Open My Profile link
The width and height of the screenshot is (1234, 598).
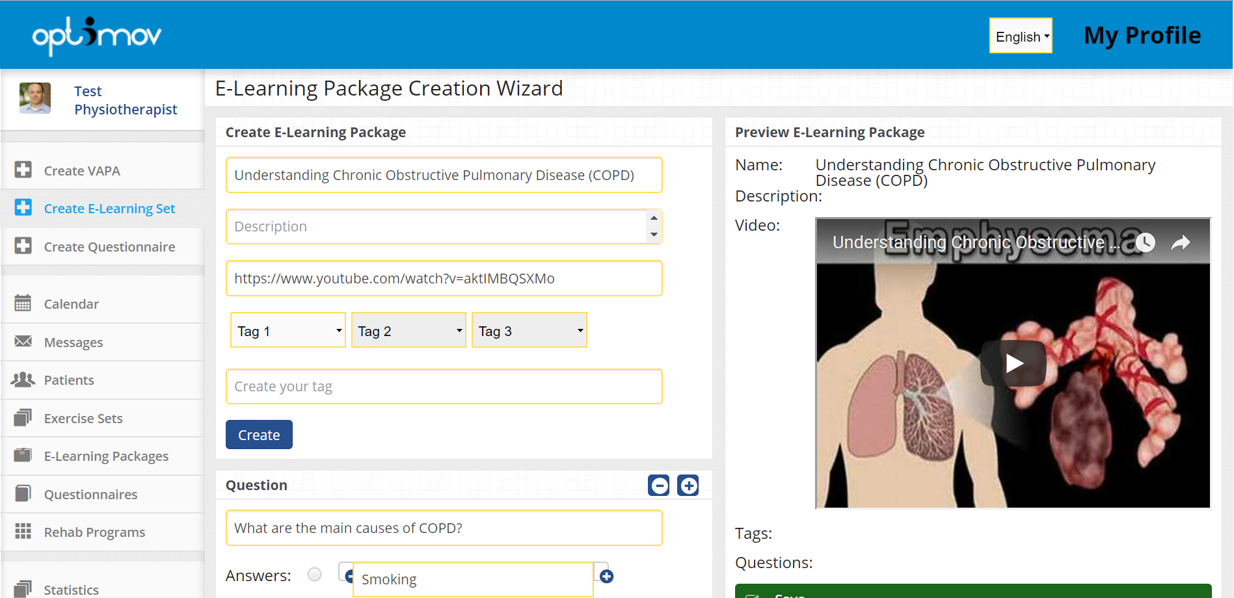(1142, 35)
